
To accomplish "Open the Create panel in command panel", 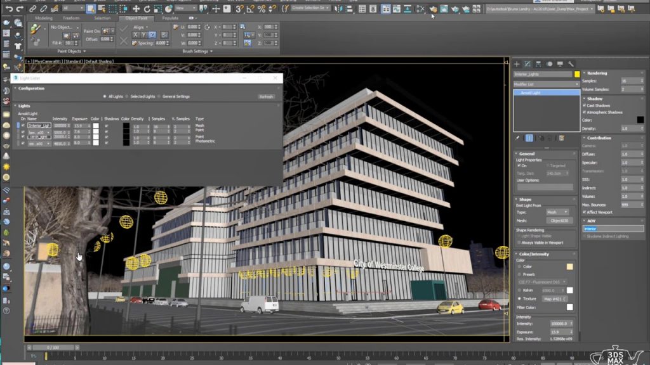I will [517, 65].
